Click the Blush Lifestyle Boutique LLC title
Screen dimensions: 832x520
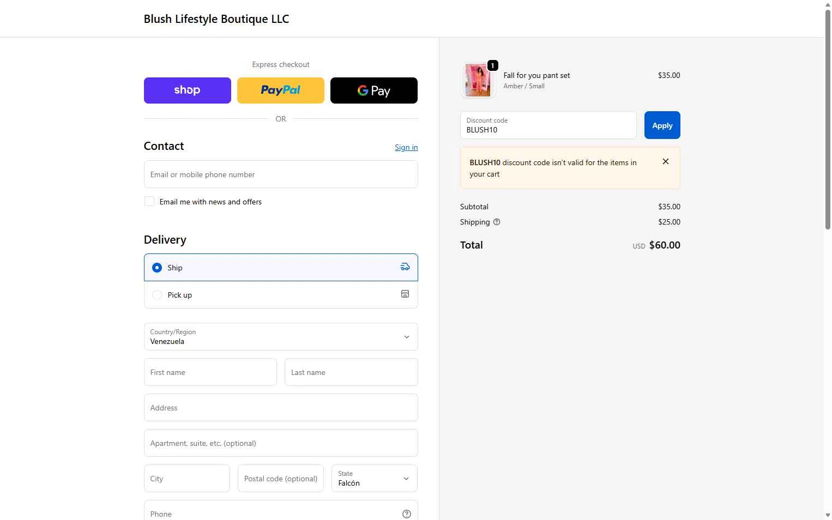[216, 19]
